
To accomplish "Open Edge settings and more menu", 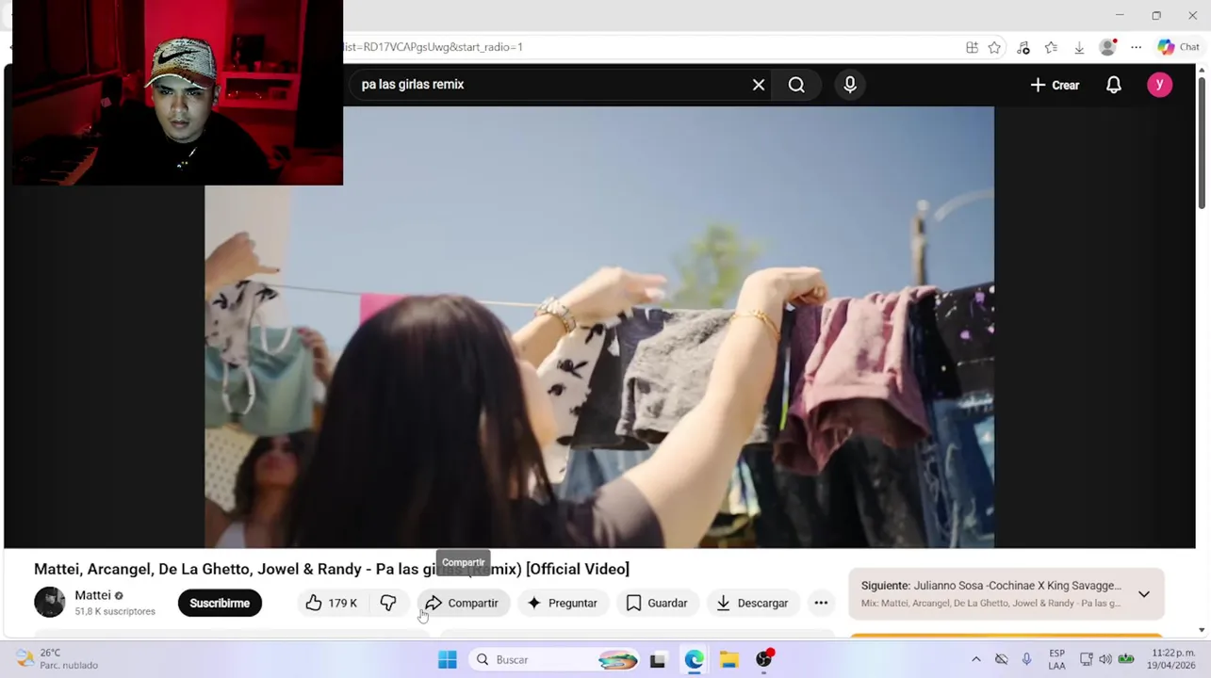I will 1137,47.
